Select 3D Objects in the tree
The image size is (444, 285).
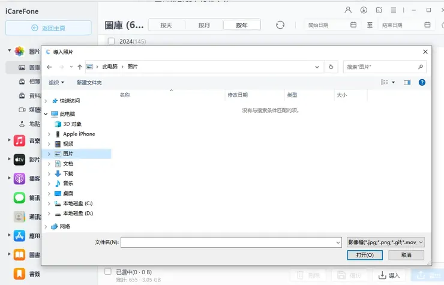coord(72,124)
